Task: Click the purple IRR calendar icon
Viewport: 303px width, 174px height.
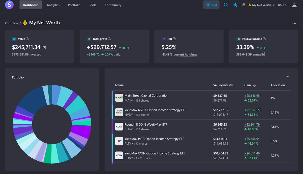Action: coord(164,39)
